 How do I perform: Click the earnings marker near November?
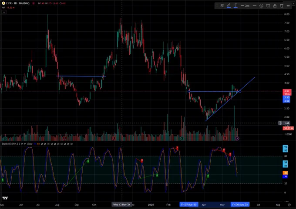pos(114,139)
